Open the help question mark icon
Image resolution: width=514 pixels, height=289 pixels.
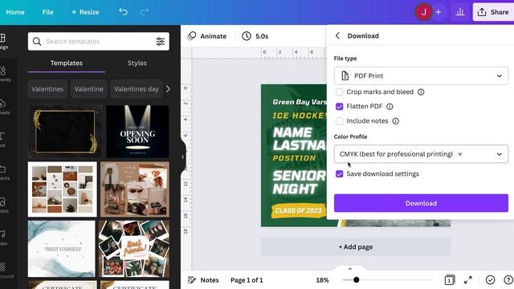(508, 280)
